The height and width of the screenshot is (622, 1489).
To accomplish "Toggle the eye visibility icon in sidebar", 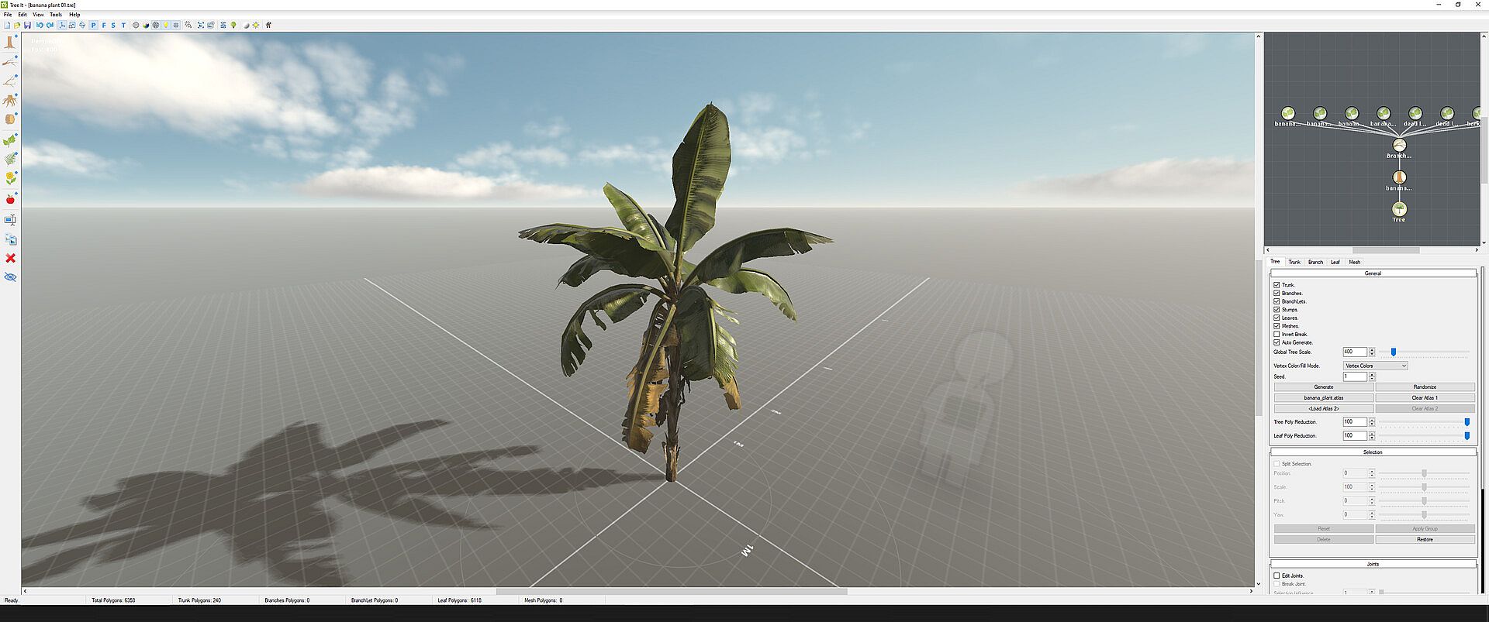I will (x=10, y=277).
